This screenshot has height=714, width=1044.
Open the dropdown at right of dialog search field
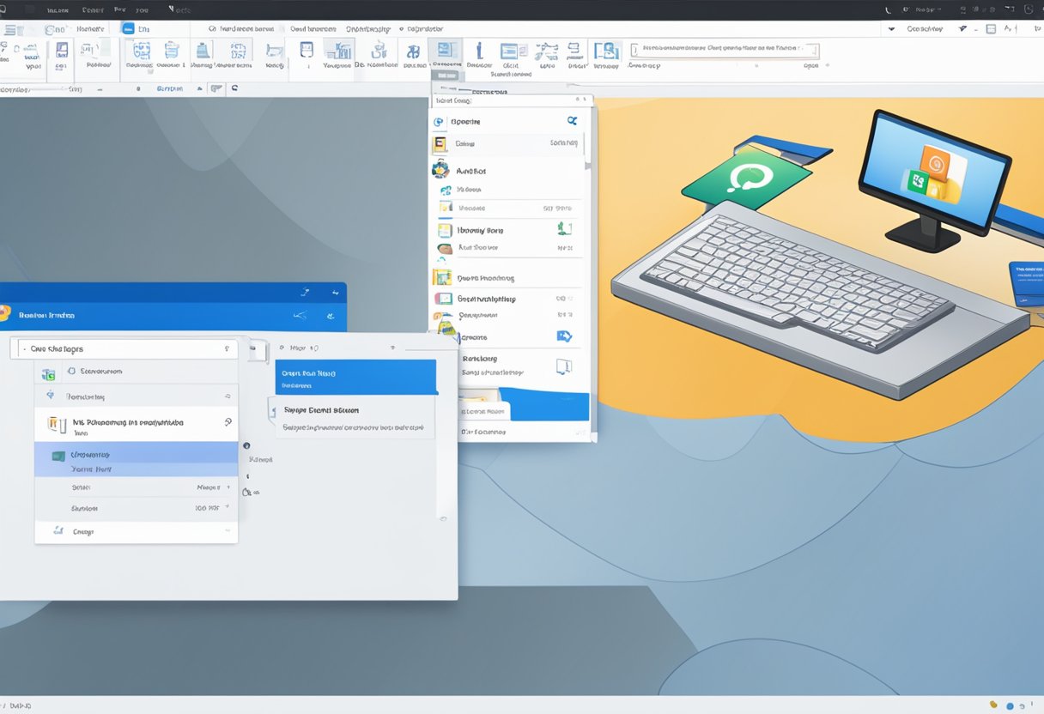coord(227,349)
